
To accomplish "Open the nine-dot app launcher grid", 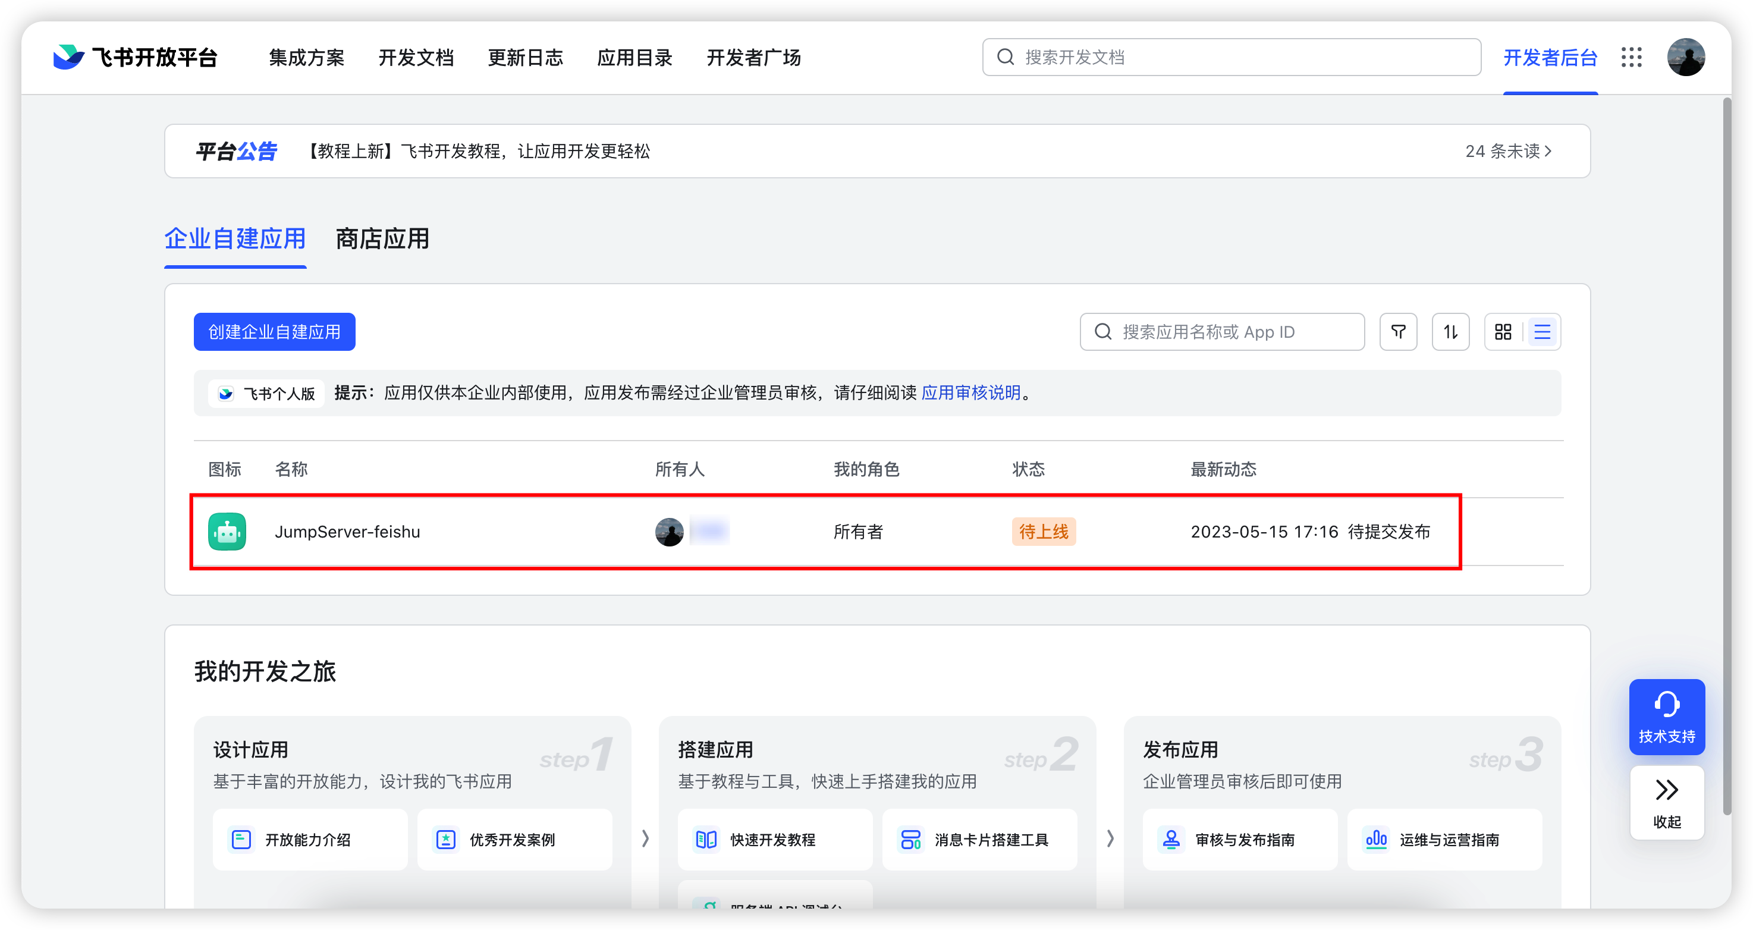I will point(1631,57).
